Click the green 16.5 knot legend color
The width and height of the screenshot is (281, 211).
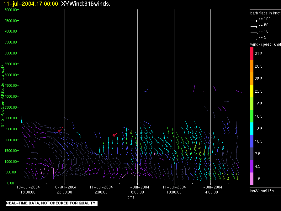click(252, 116)
